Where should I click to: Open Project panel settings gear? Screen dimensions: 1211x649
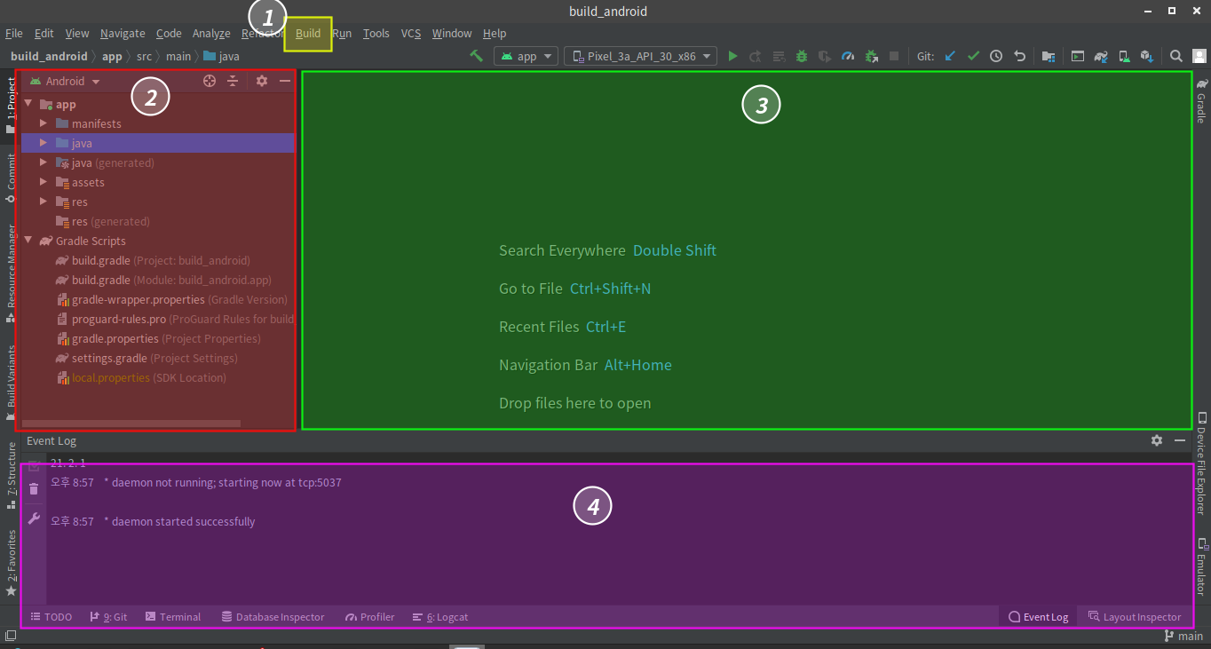(x=262, y=81)
